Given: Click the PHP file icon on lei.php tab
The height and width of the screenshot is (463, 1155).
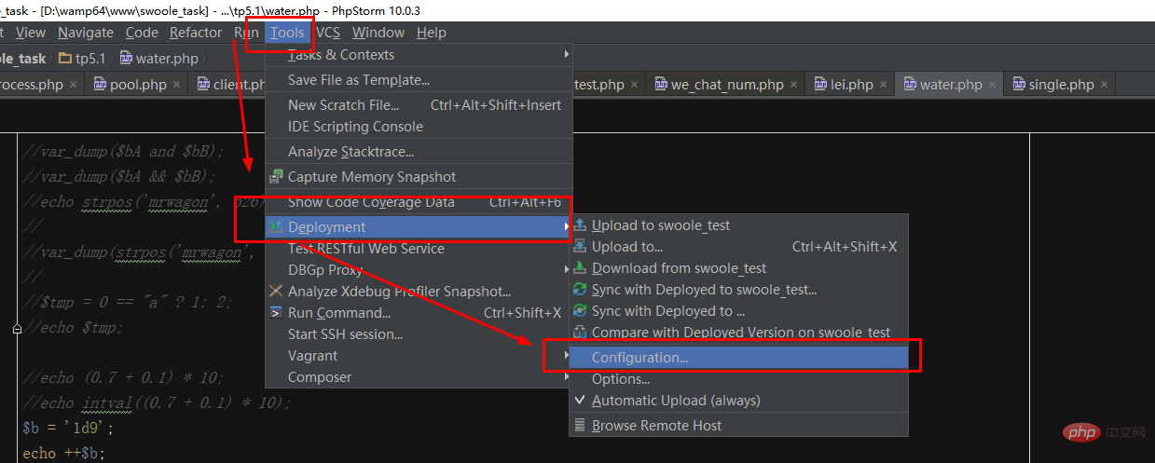Looking at the screenshot, I should pyautogui.click(x=820, y=85).
